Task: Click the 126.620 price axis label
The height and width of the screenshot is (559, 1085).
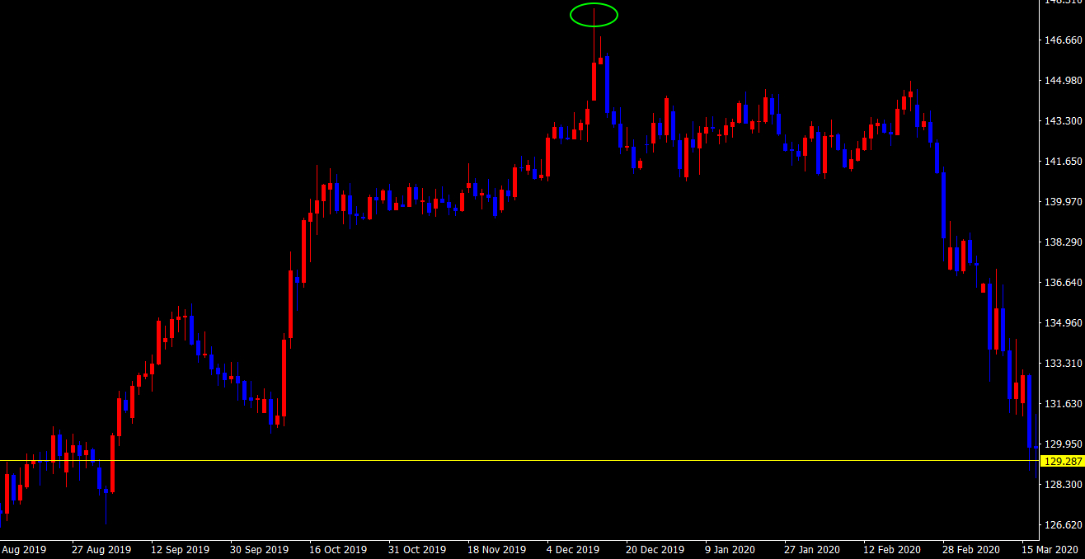Action: coord(1062,525)
